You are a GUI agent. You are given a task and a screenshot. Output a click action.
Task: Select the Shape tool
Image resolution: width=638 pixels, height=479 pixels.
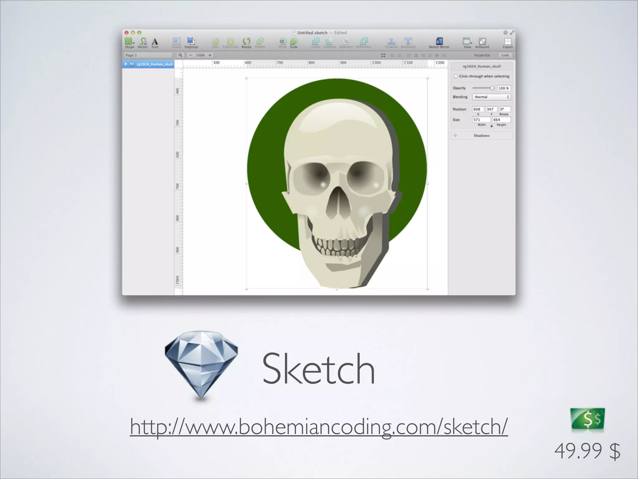129,43
